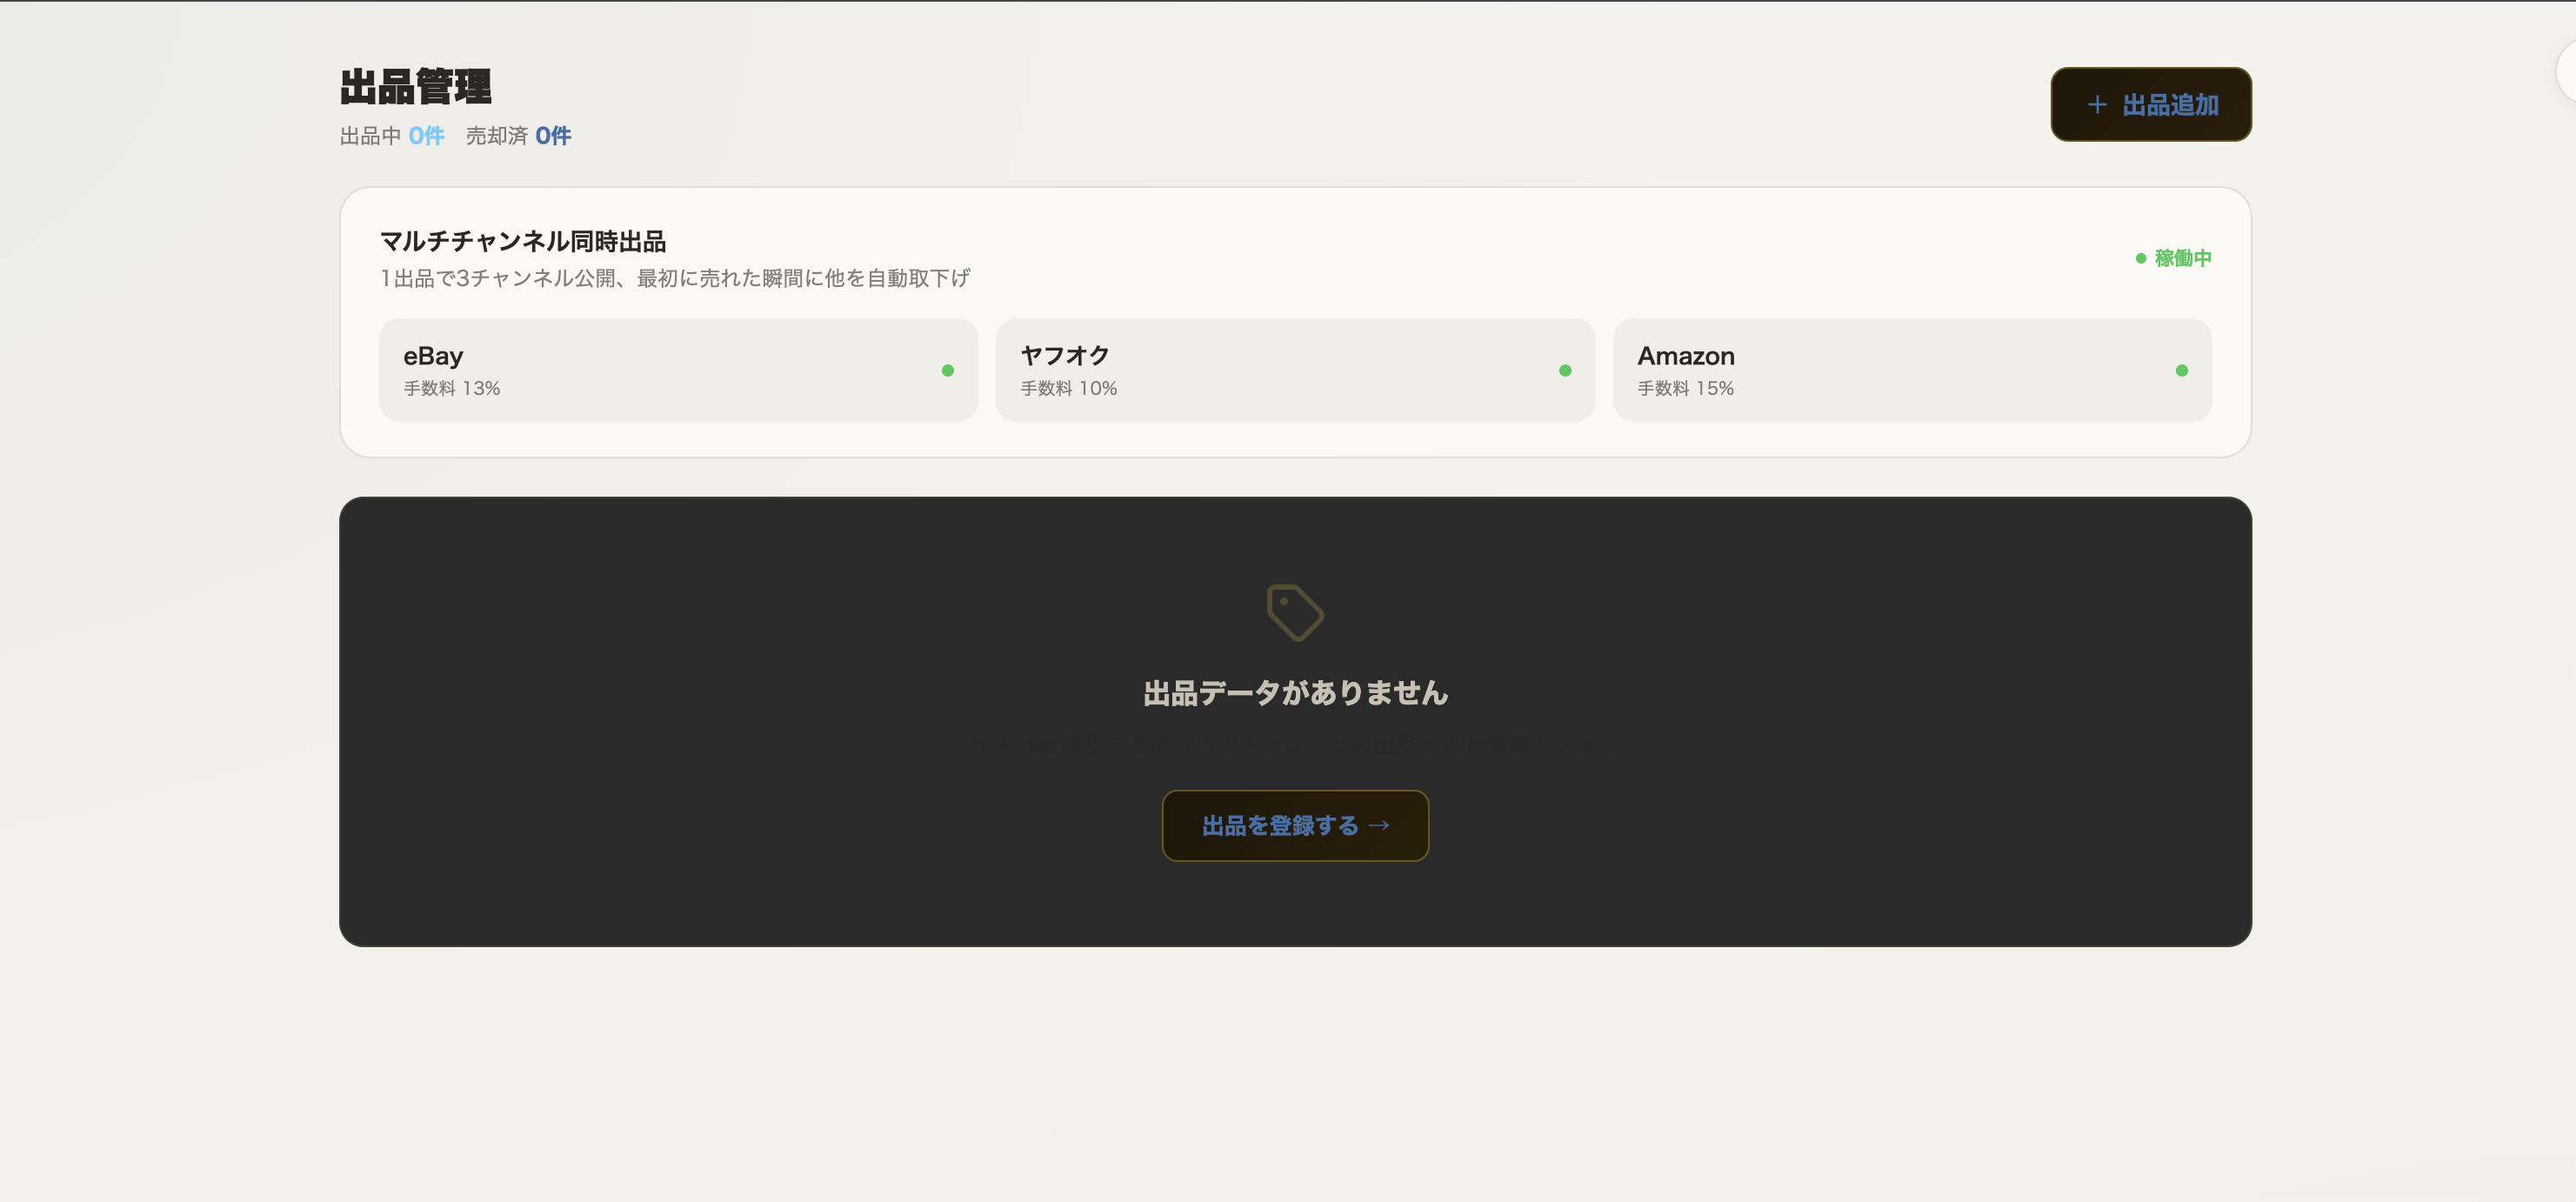2576x1202 pixels.
Task: Click the Amazon green status dot
Action: [x=2182, y=371]
